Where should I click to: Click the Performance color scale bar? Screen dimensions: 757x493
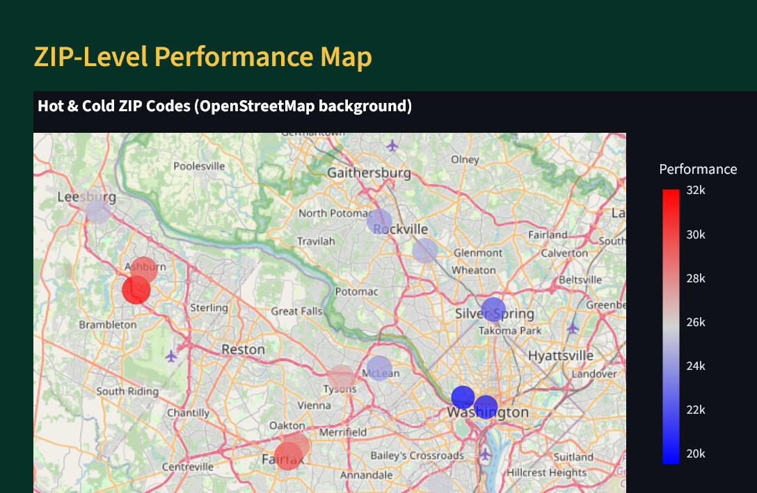point(671,326)
